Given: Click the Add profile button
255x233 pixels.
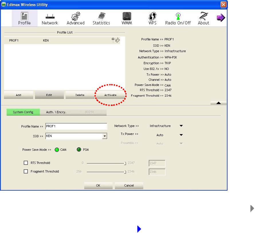Looking at the screenshot, I should [x=19, y=95].
